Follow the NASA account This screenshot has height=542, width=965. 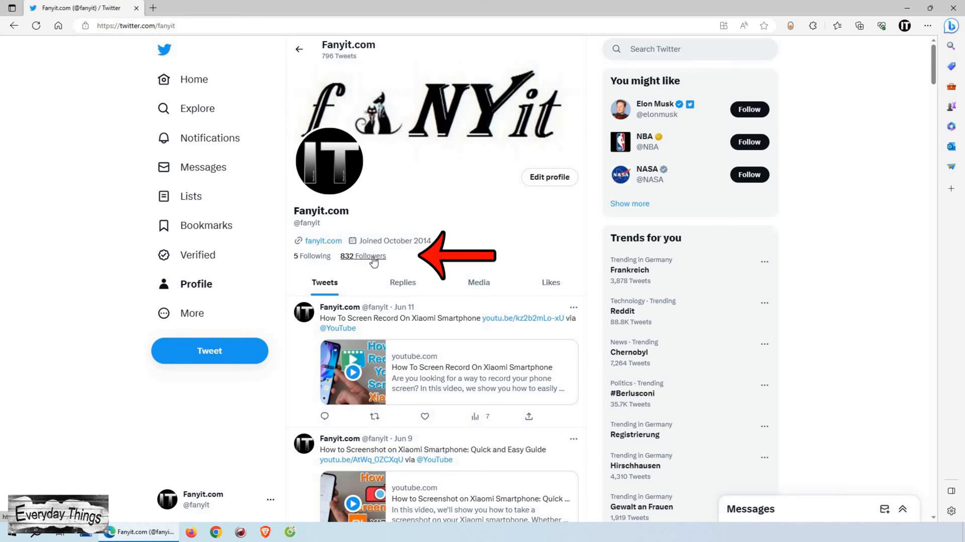pos(749,175)
